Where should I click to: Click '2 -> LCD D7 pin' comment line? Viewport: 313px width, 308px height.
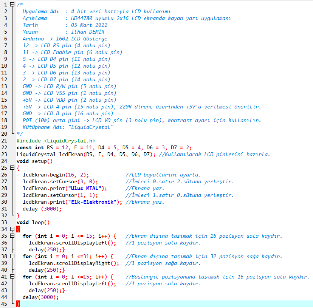coord(66,79)
